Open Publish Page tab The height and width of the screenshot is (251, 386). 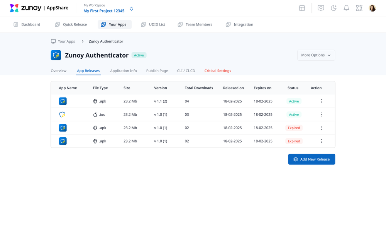pos(157,71)
